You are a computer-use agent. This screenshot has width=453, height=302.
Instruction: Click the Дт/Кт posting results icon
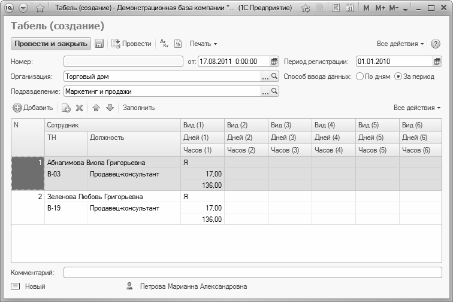[x=162, y=44]
